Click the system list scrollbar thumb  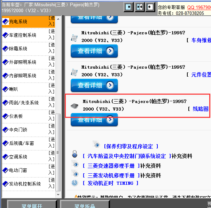click(58, 153)
